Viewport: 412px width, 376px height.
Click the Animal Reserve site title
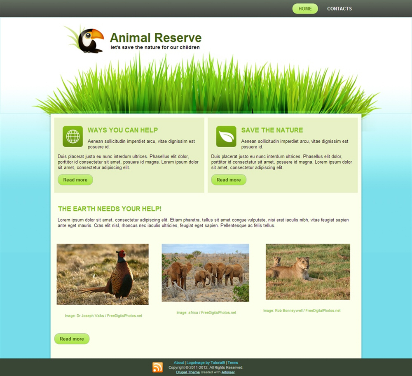(156, 38)
